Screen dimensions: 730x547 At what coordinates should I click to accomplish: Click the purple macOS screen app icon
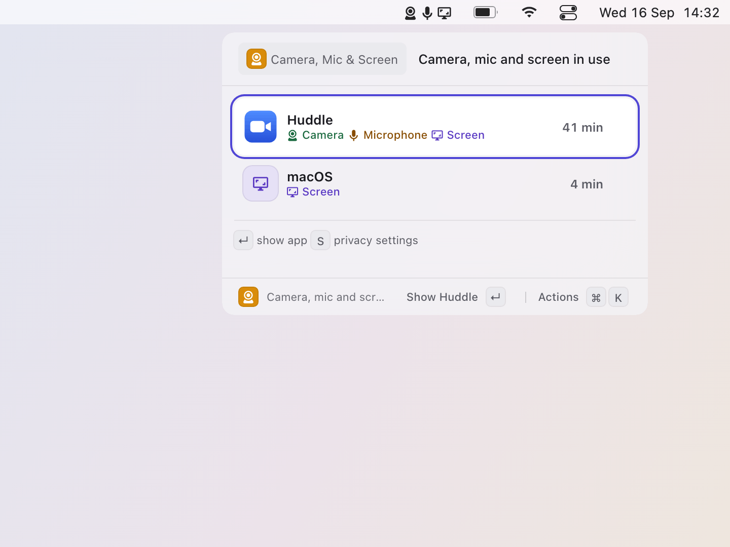pyautogui.click(x=261, y=183)
